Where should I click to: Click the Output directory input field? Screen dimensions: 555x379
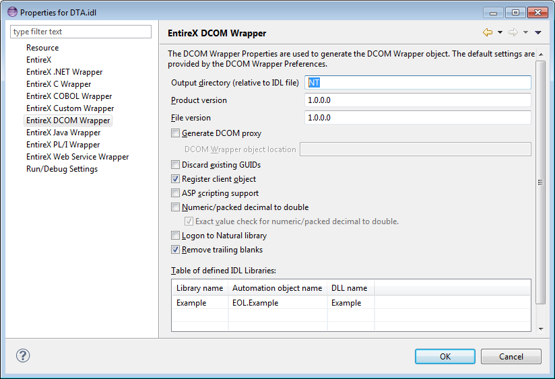coord(418,82)
